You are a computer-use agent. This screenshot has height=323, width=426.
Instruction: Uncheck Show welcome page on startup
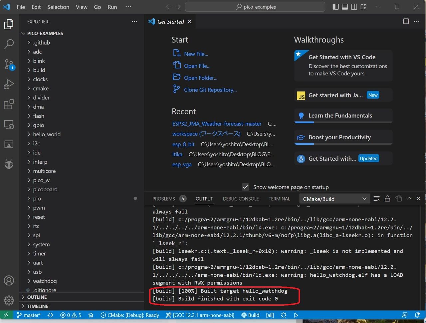245,187
